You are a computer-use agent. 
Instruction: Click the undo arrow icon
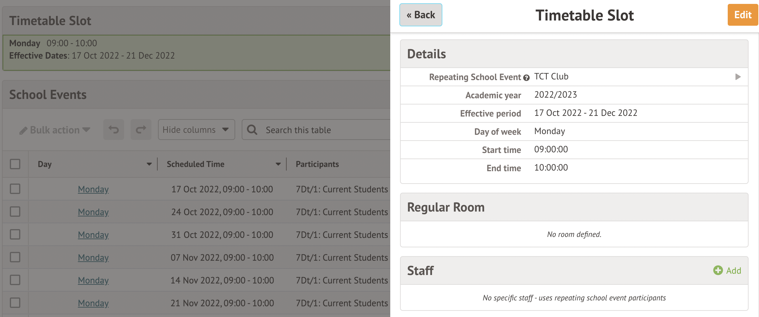114,130
